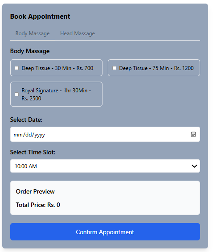Check Deep Tissue 75 Min checkbox

click(114, 68)
